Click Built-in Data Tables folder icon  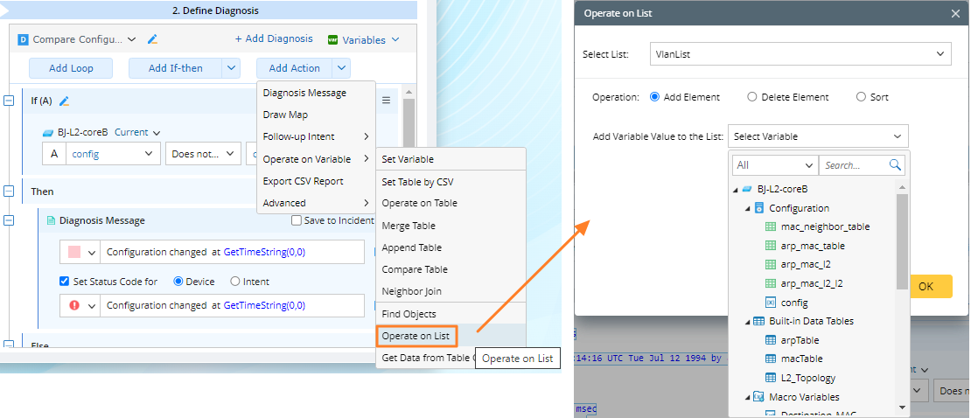point(758,322)
